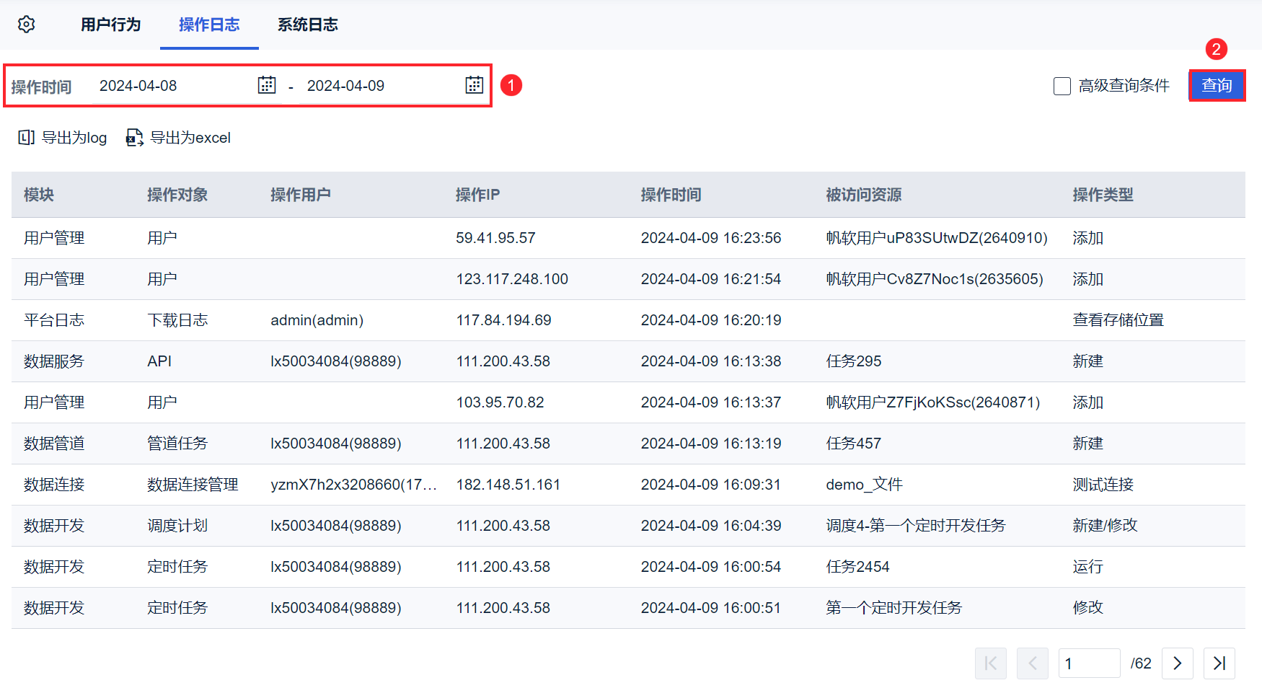Open the end date calendar picker

click(474, 85)
